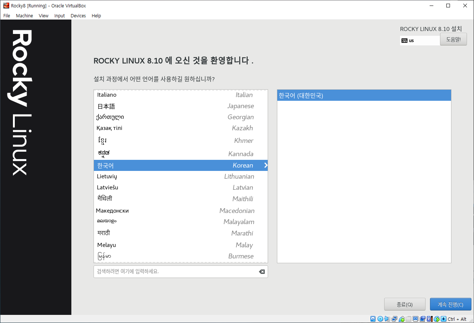Viewport: 474px width, 323px height.
Task: Select the Georgian language row
Action: (x=181, y=117)
